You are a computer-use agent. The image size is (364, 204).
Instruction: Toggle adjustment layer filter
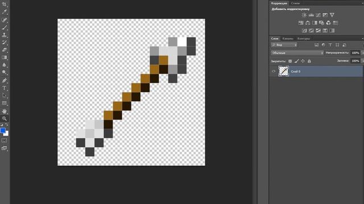(x=324, y=45)
